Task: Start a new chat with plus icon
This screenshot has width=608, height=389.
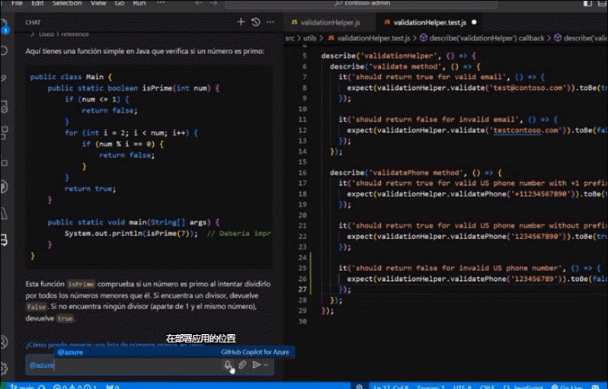Action: [241, 22]
